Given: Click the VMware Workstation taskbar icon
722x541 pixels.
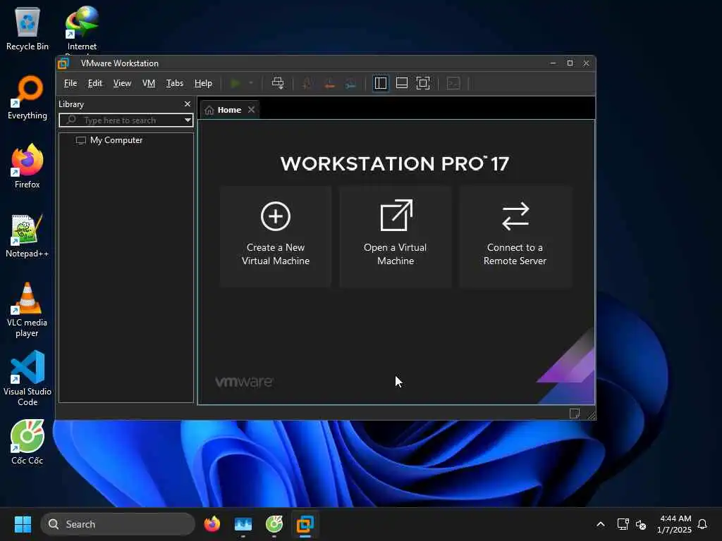Looking at the screenshot, I should coord(305,524).
